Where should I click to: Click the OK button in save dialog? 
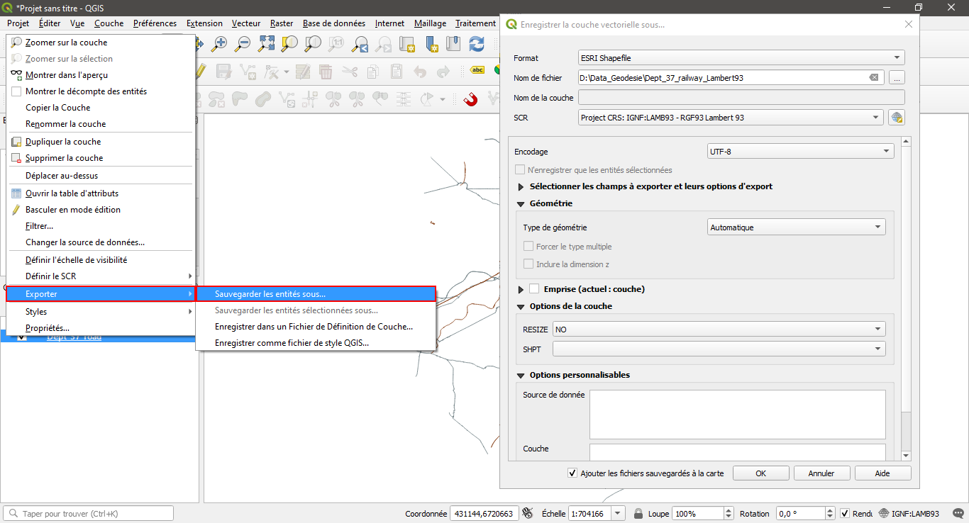pos(760,473)
